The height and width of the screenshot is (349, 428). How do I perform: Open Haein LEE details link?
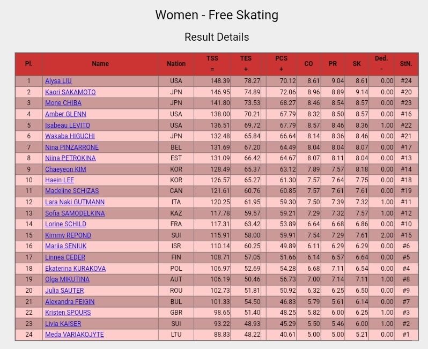click(60, 180)
